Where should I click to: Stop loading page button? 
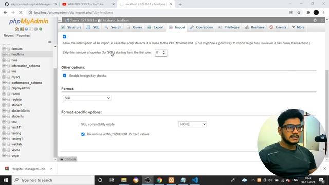pos(21,12)
